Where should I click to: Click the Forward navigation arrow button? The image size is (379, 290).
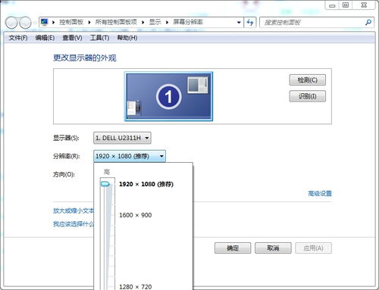[25, 23]
